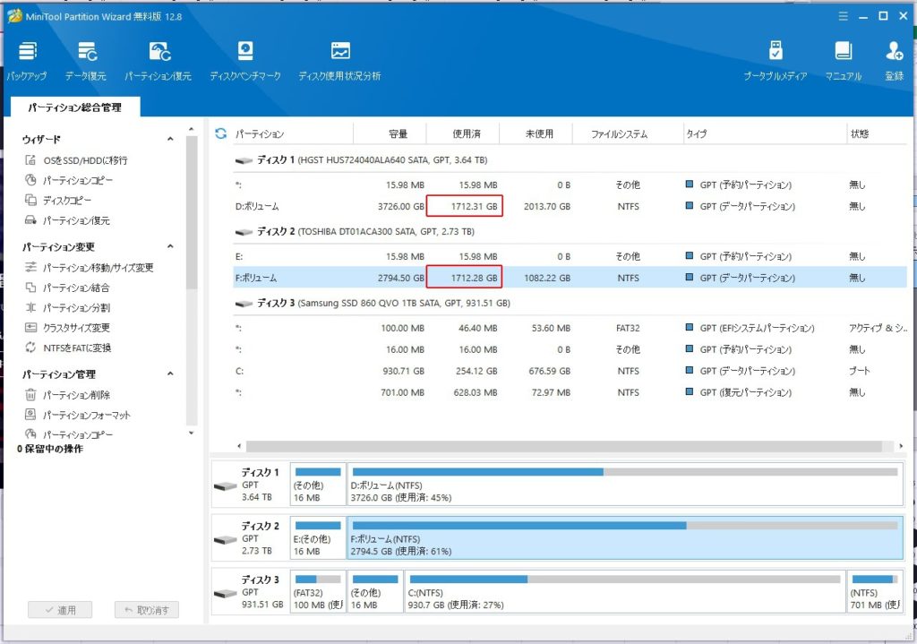Select the パーティション総合管理 tab
This screenshot has height=644, width=917.
click(x=74, y=107)
